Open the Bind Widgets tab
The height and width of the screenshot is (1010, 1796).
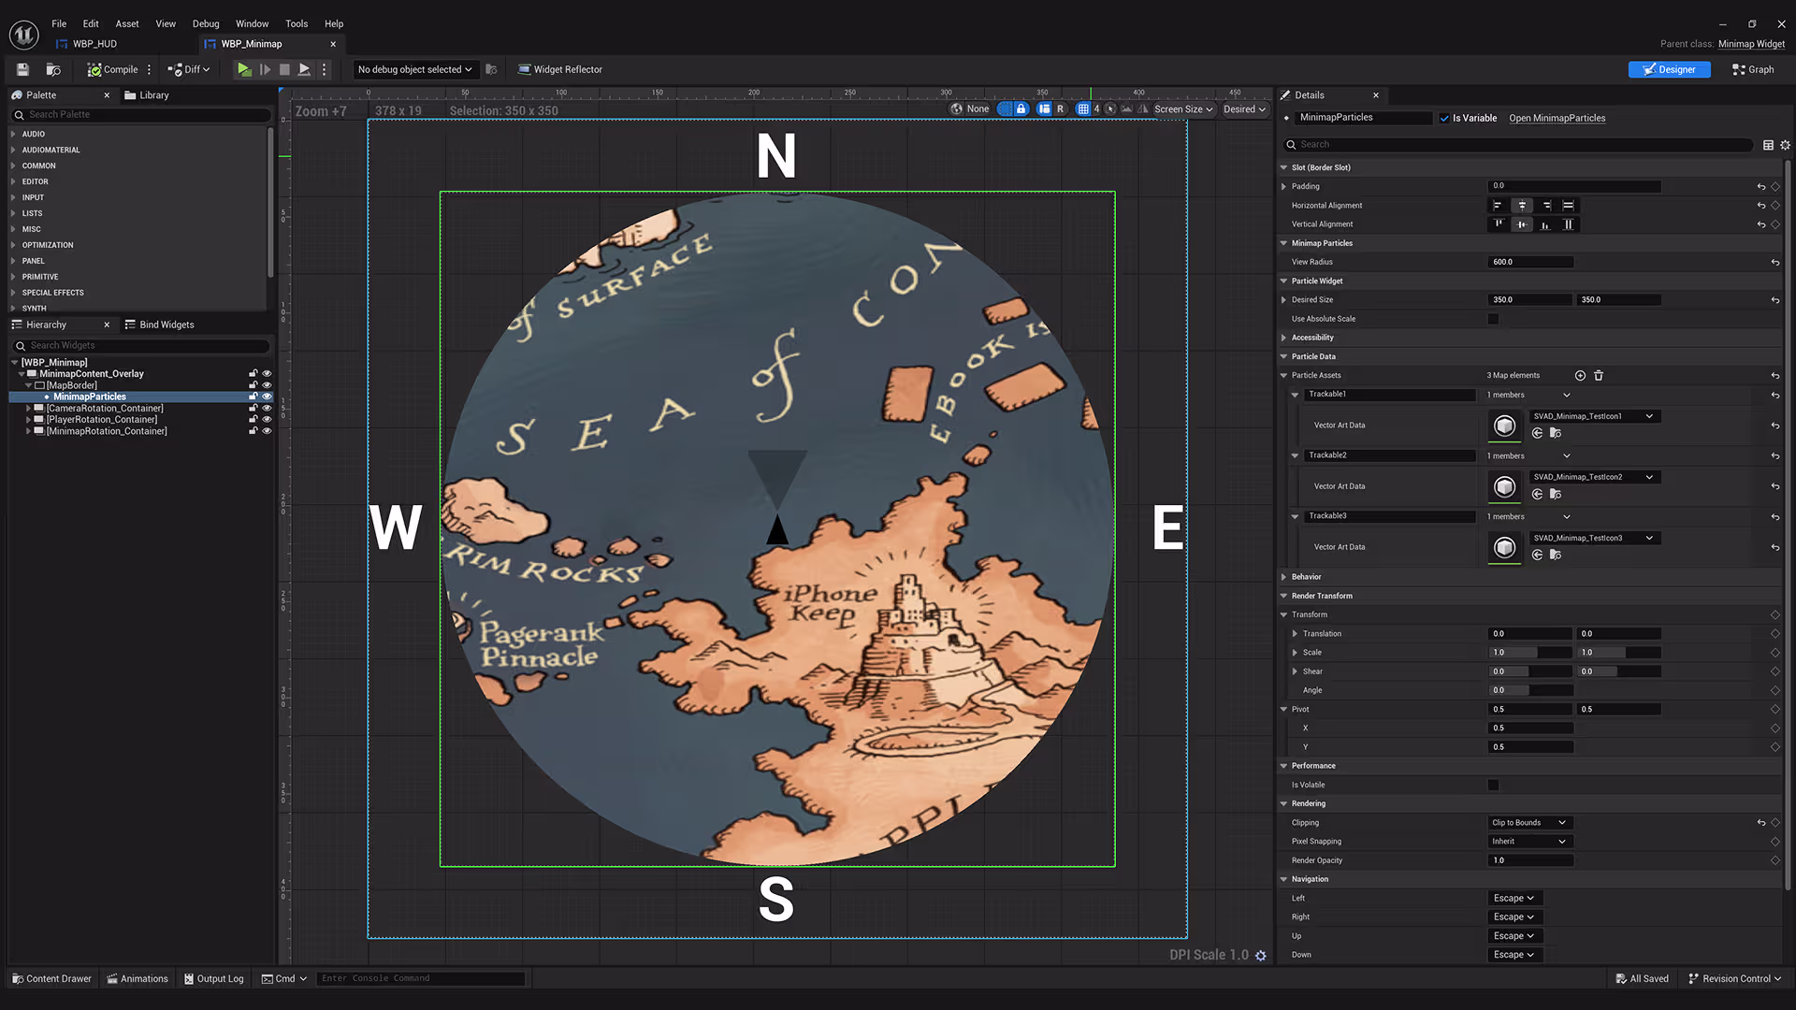160,325
